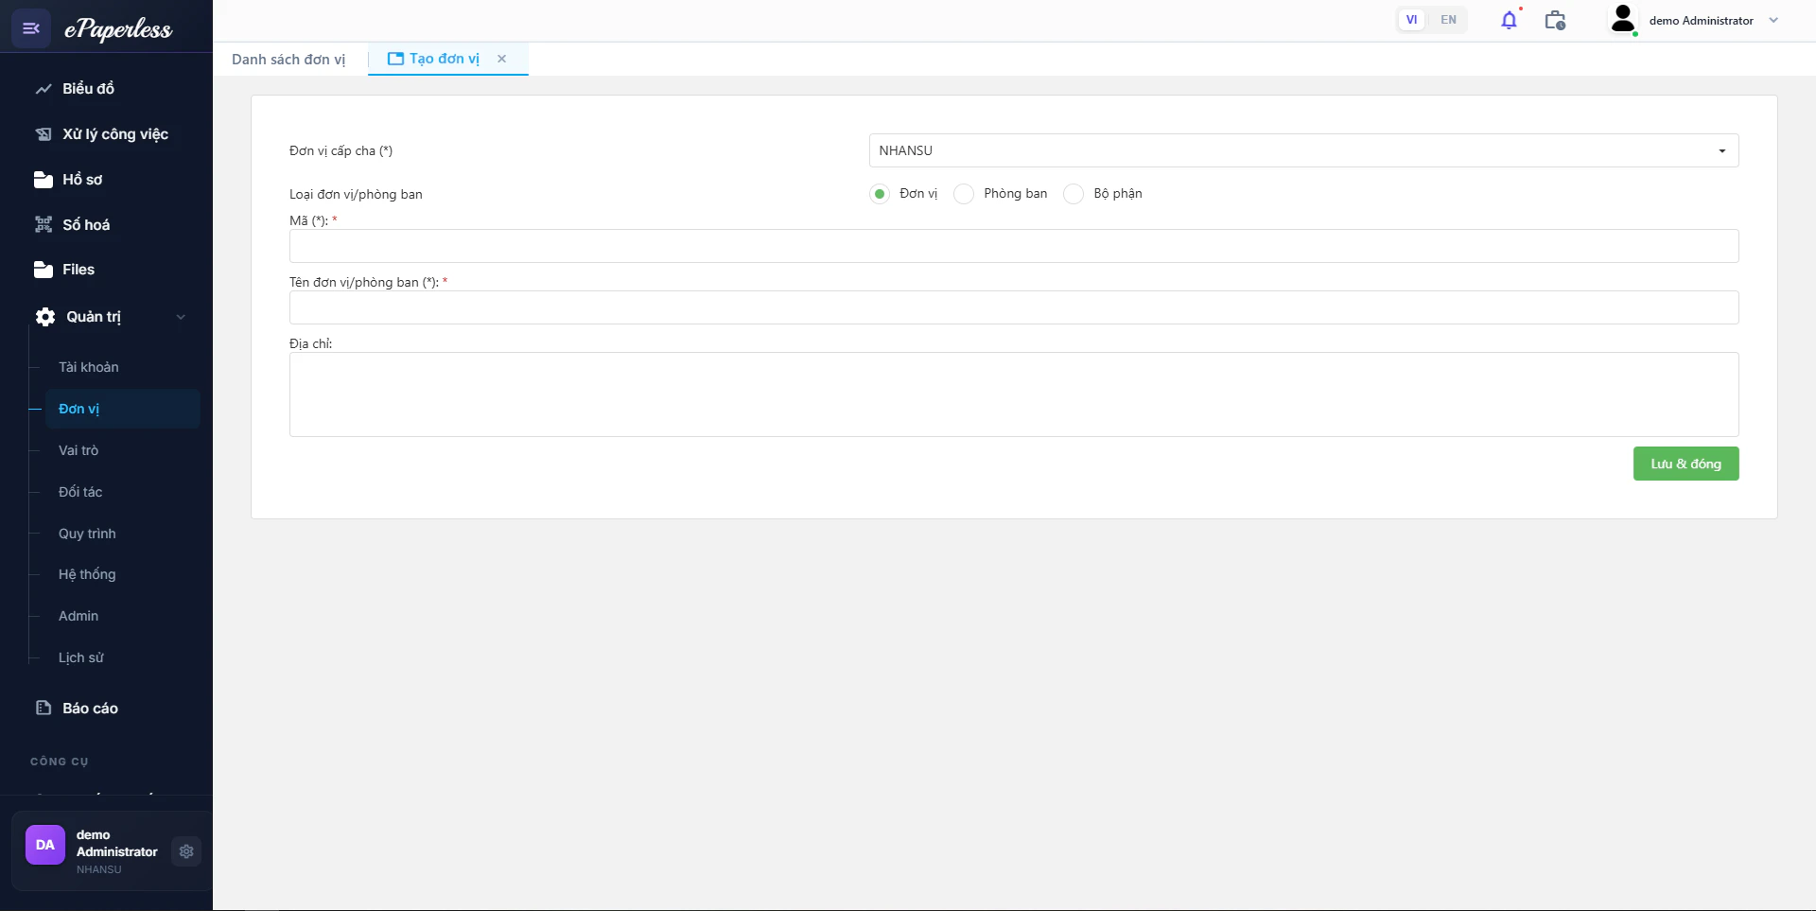Open Lịch sử submenu item
The image size is (1816, 911).
tap(81, 657)
